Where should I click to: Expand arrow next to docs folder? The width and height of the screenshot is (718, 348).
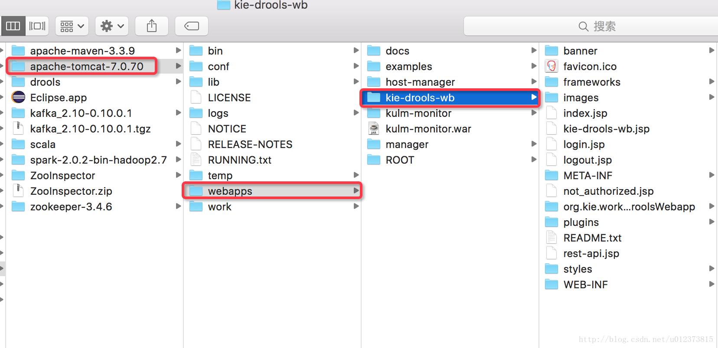(x=534, y=50)
